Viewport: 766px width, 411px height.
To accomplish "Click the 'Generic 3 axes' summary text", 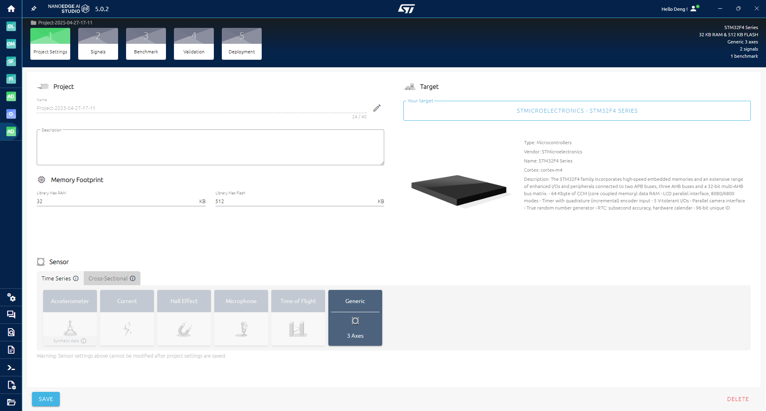I will click(x=742, y=42).
